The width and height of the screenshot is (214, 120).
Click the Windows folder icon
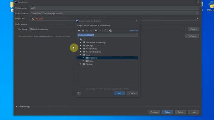point(84,64)
